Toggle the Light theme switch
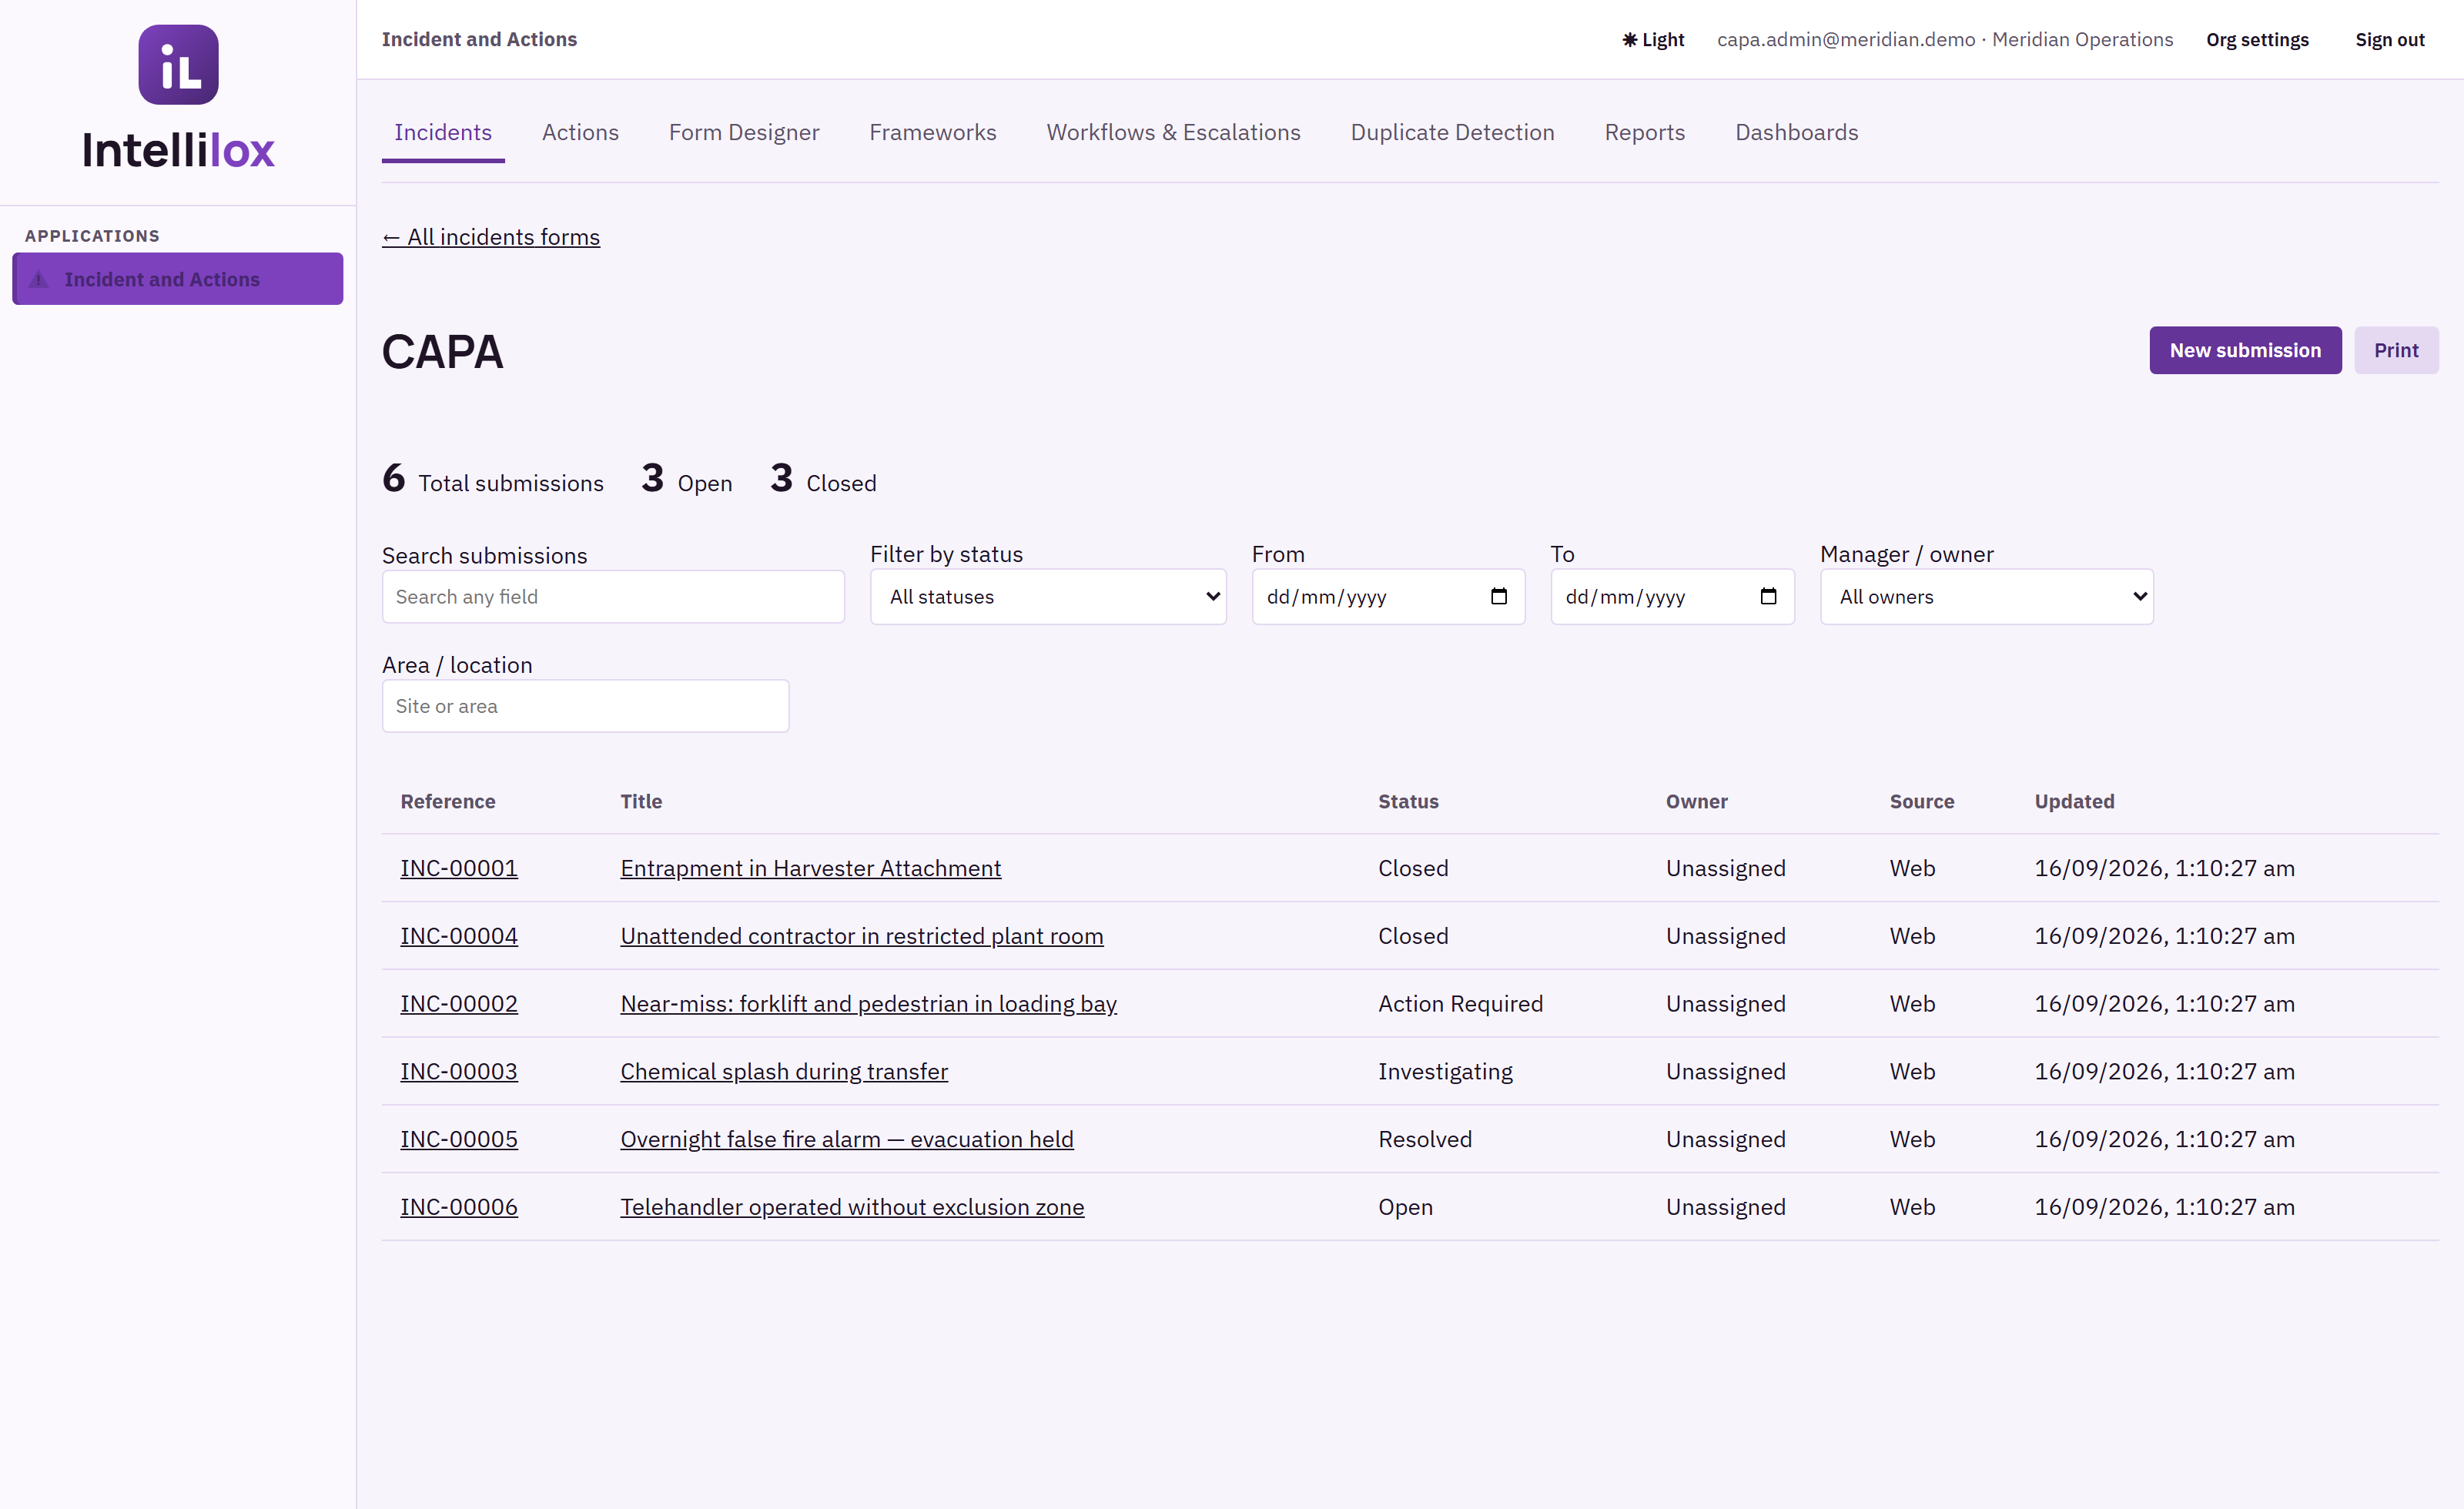 pos(1653,40)
